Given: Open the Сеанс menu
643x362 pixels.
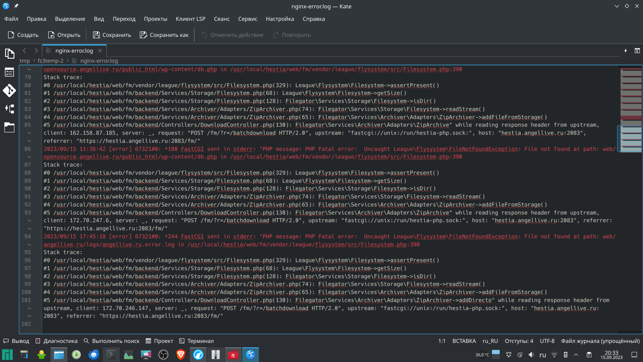Looking at the screenshot, I should [222, 19].
